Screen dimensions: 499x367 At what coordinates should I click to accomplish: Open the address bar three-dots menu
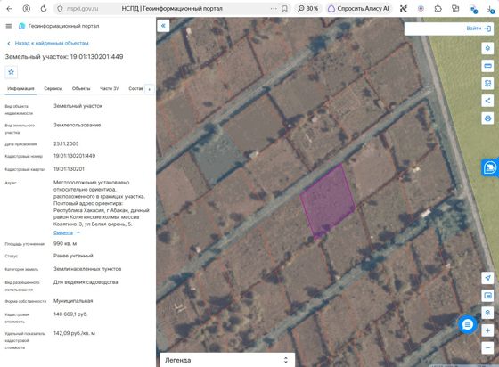click(274, 9)
